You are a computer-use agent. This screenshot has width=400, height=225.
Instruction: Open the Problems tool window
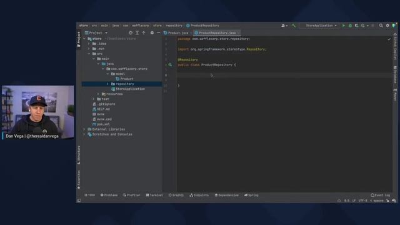(109, 195)
